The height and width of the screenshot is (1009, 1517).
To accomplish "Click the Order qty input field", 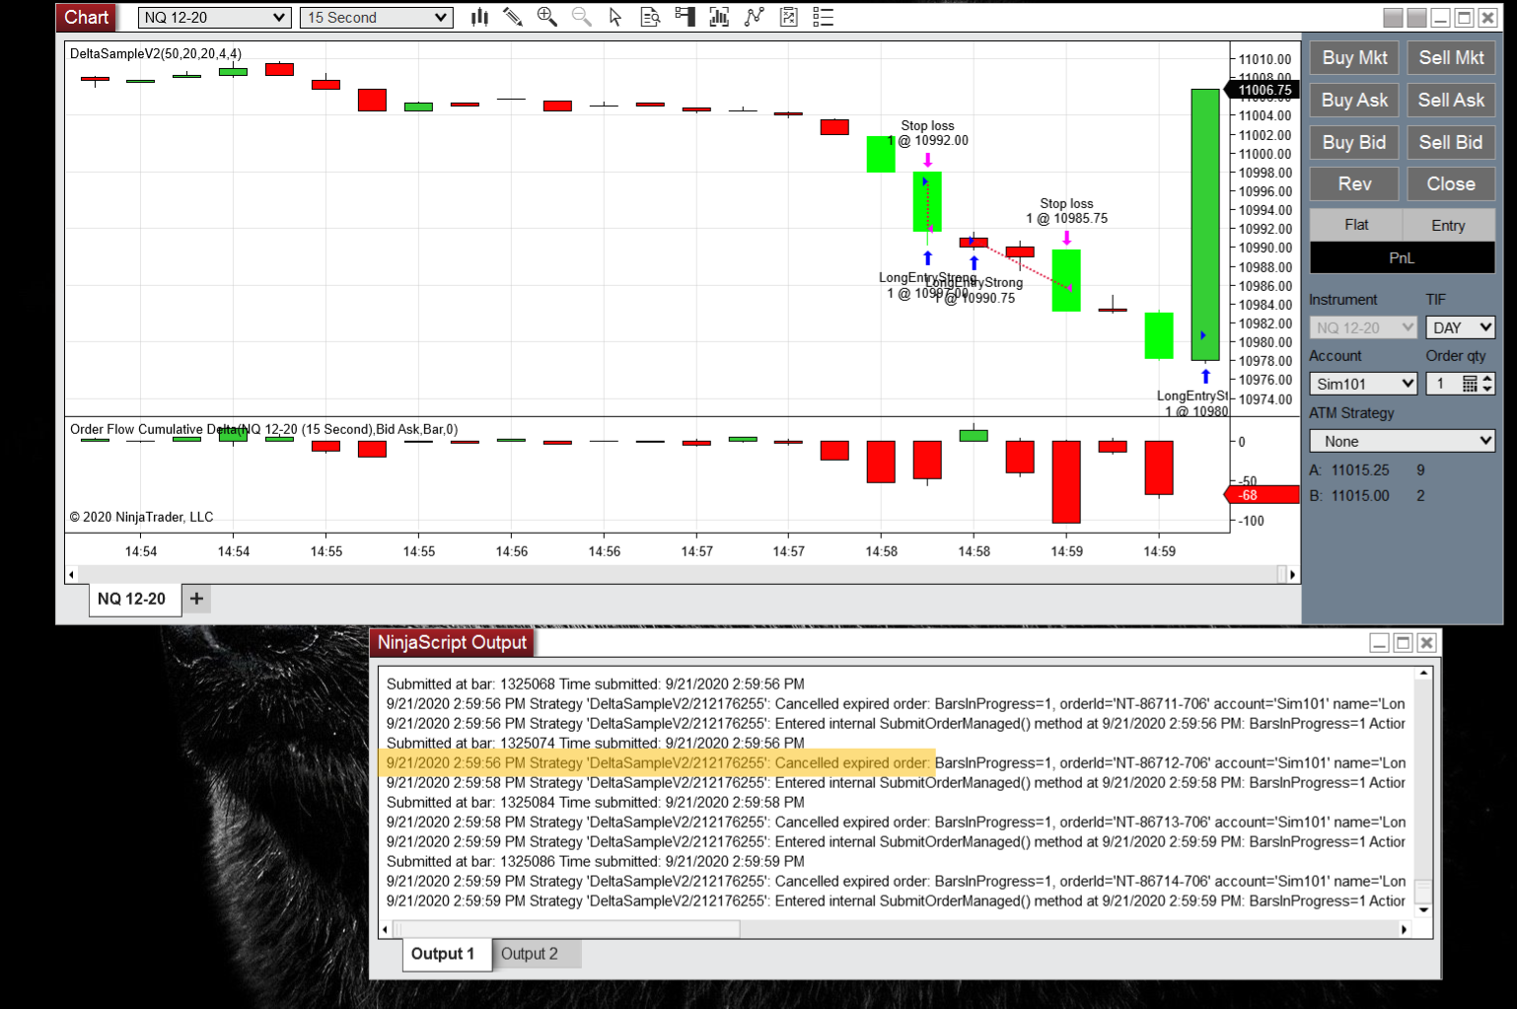I will 1443,384.
